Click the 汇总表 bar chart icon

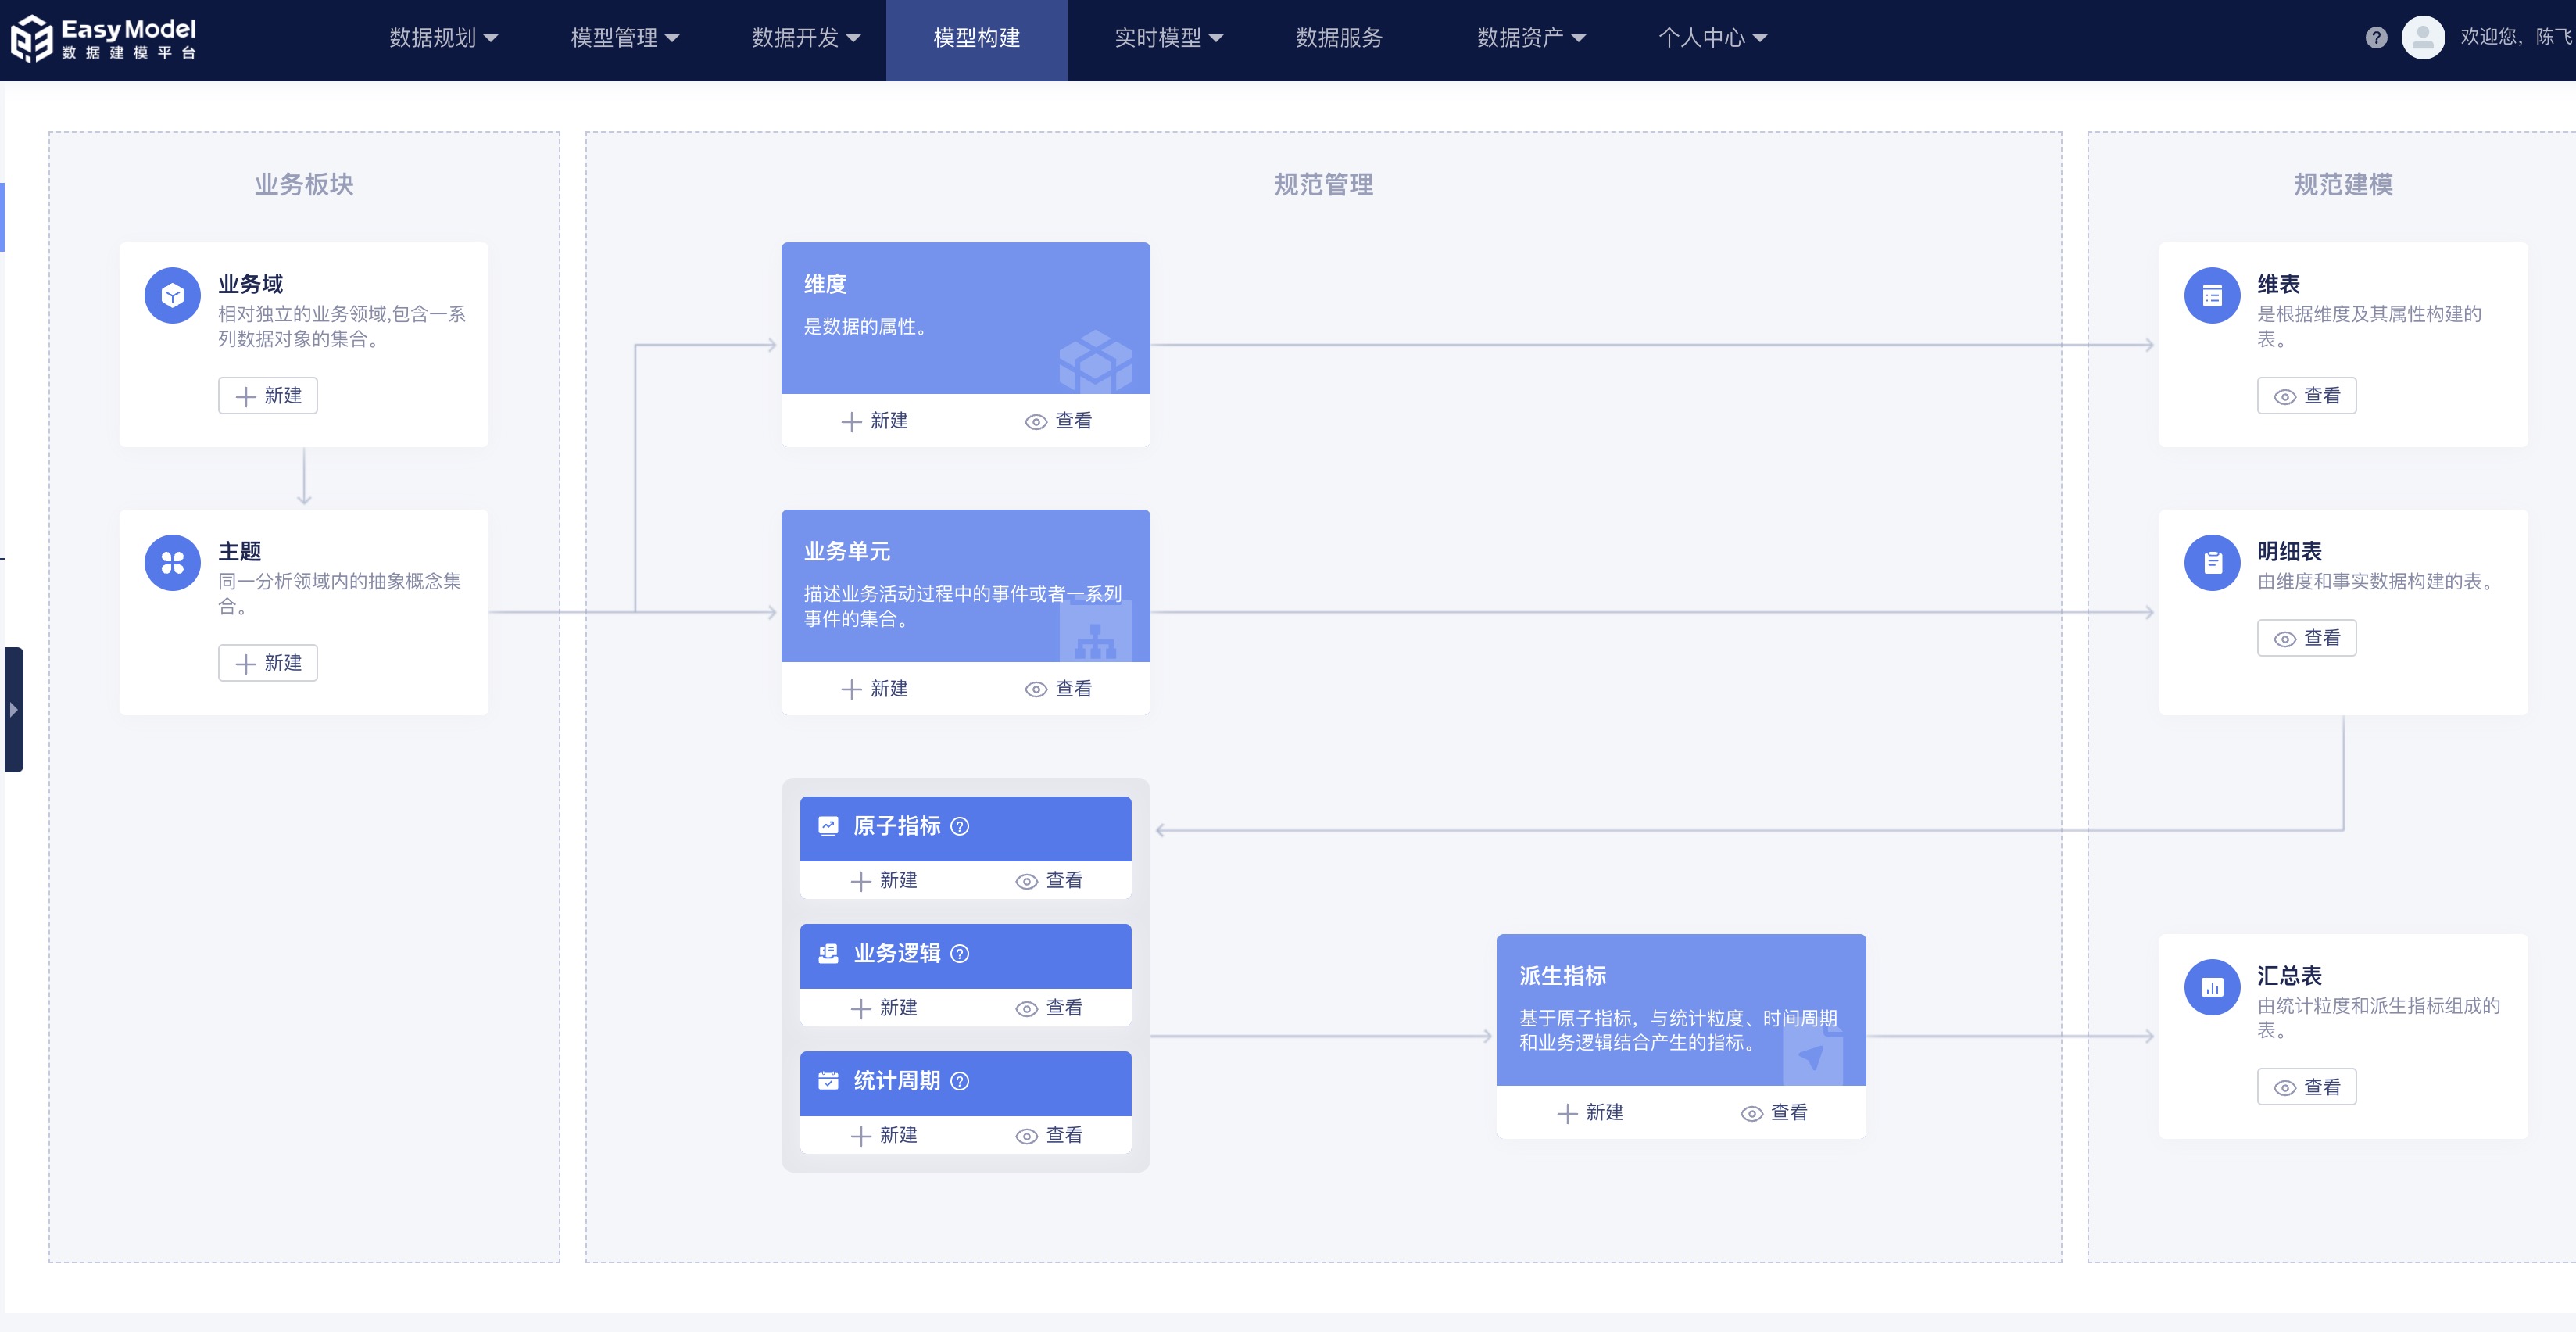(2212, 987)
